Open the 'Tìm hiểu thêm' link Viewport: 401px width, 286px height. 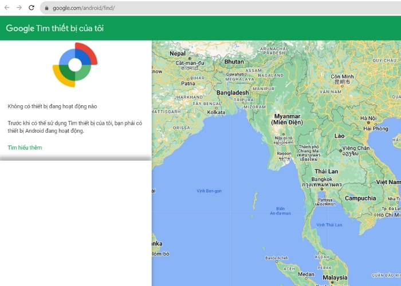[x=25, y=148]
